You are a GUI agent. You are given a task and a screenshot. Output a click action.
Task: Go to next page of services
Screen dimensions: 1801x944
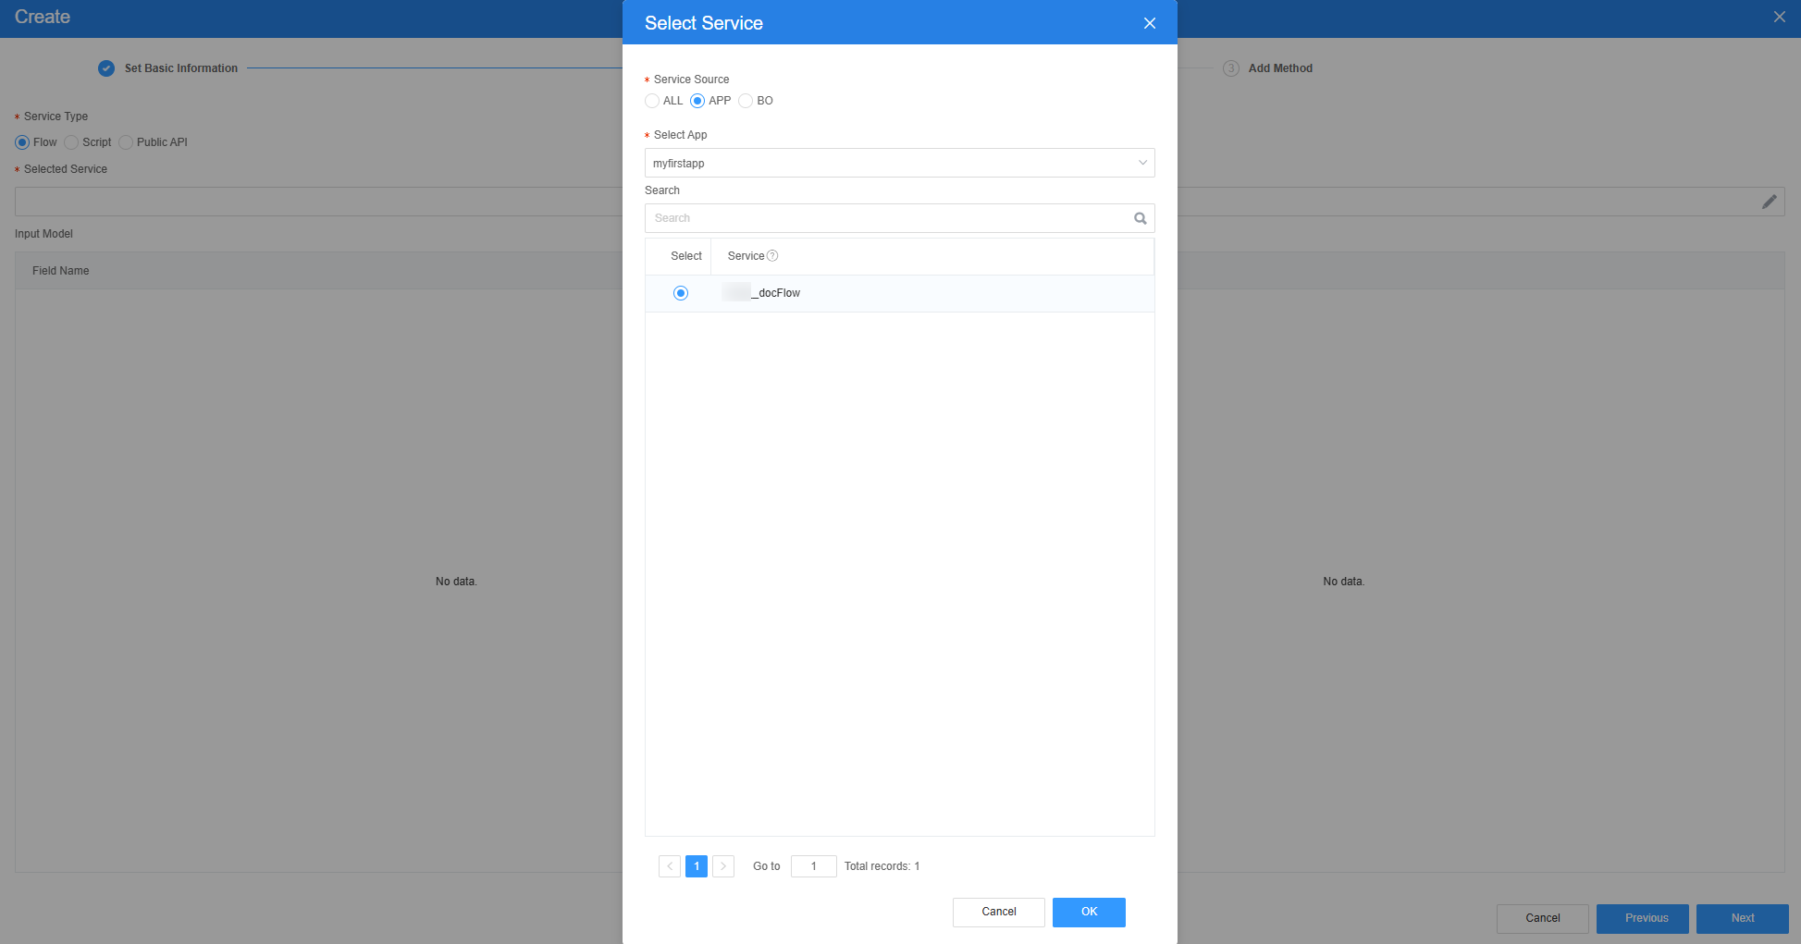click(x=723, y=866)
